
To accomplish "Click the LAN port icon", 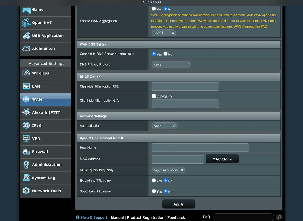I will tap(26, 86).
